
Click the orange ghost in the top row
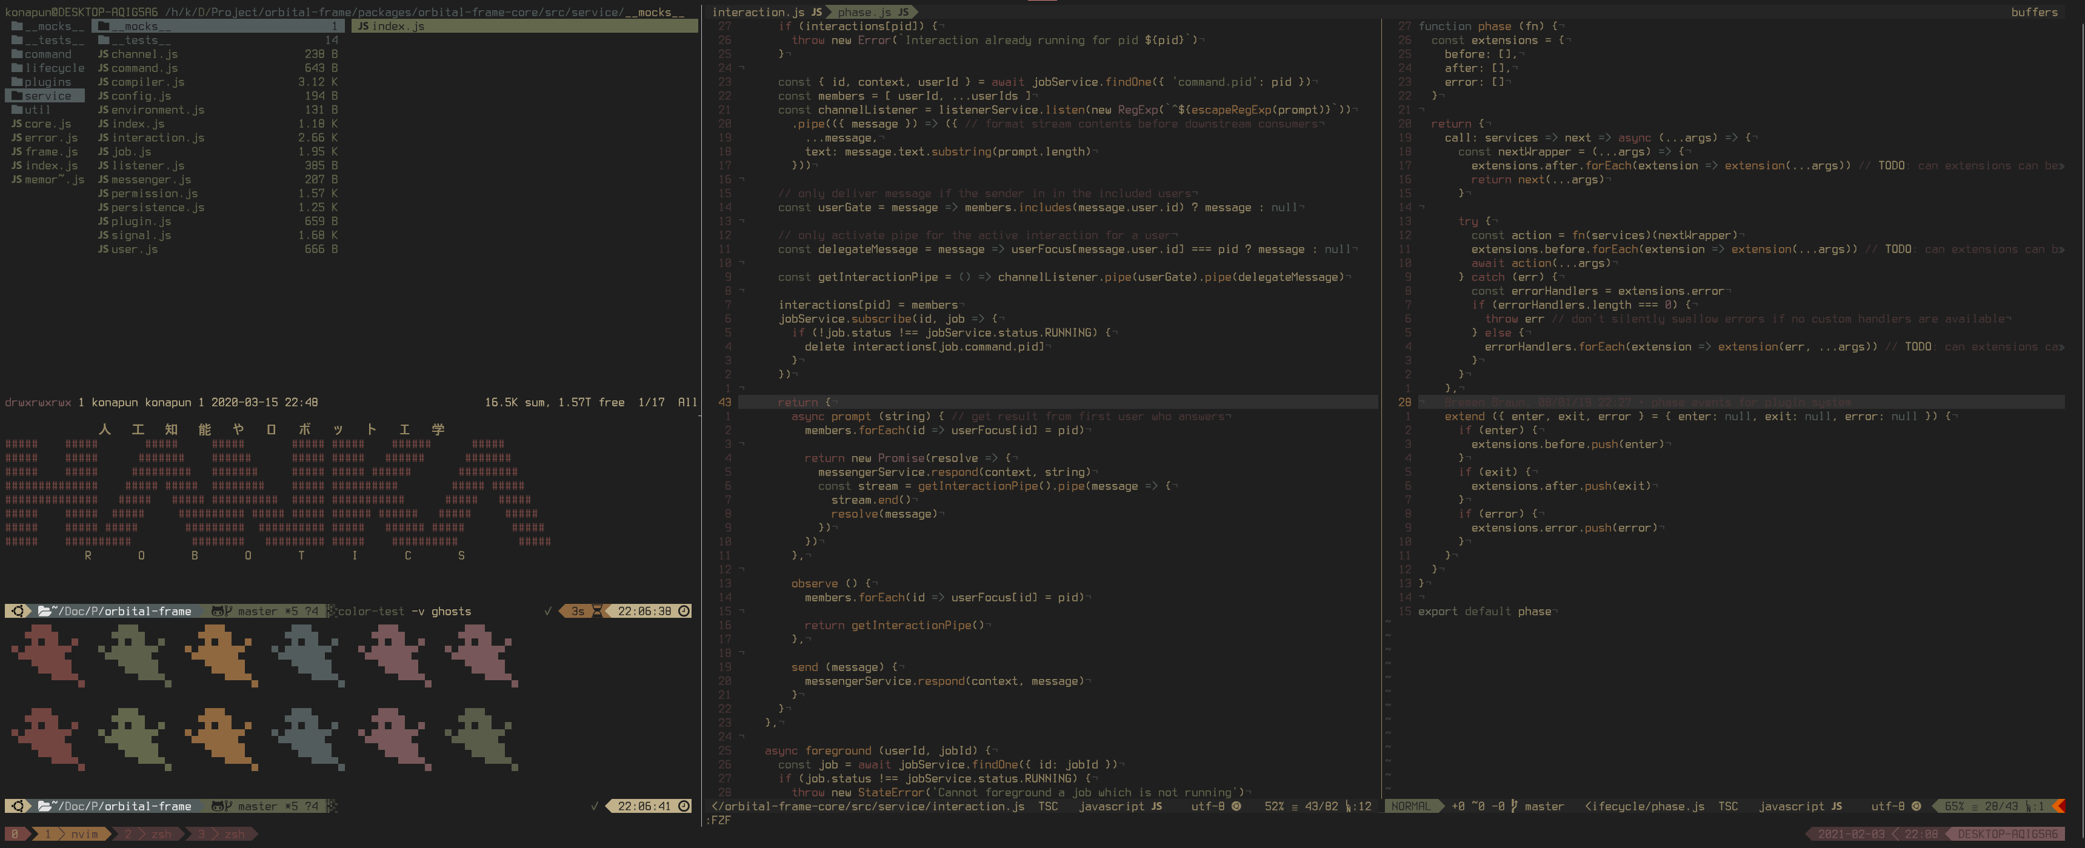tap(220, 655)
